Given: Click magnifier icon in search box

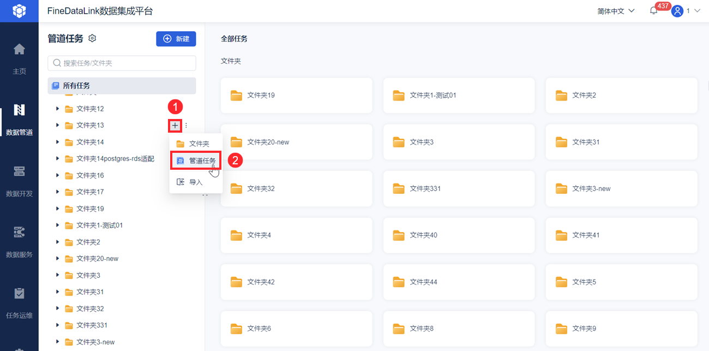Looking at the screenshot, I should click(57, 63).
